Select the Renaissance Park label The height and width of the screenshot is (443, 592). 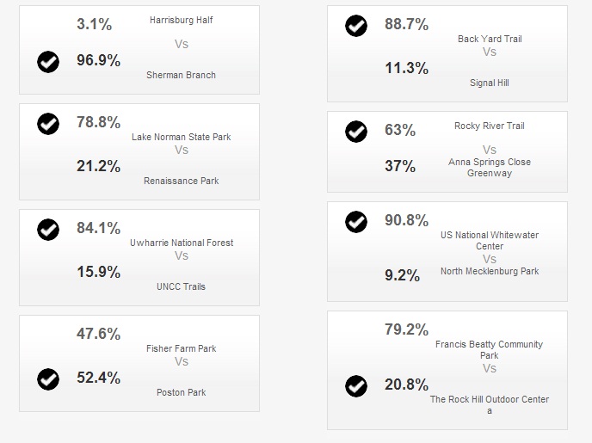click(182, 181)
